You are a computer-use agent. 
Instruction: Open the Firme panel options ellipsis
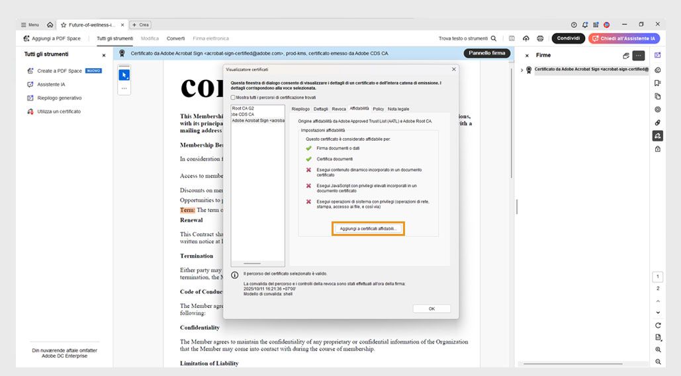click(639, 56)
